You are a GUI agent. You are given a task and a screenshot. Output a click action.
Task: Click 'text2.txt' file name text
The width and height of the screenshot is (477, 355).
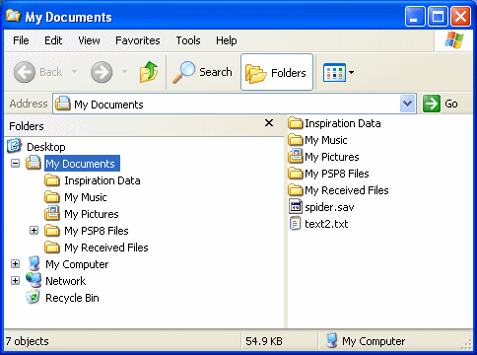click(x=326, y=224)
